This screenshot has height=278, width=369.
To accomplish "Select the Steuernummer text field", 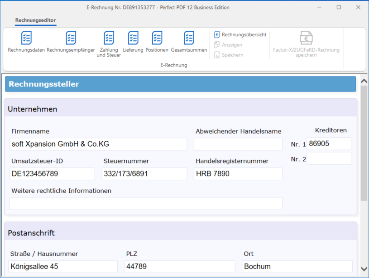I will (144, 174).
